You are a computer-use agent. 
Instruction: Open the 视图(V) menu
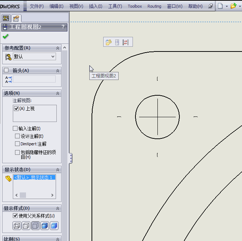tap(76, 6)
